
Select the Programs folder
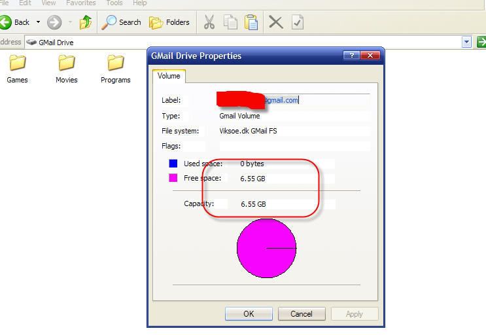tap(115, 69)
